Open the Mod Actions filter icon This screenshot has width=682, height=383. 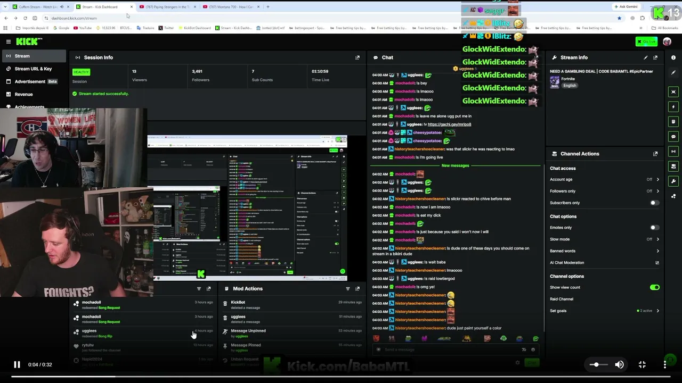pyautogui.click(x=348, y=289)
